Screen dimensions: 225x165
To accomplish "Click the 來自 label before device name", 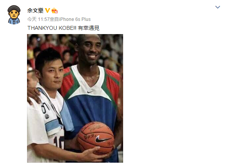I will tap(54, 19).
